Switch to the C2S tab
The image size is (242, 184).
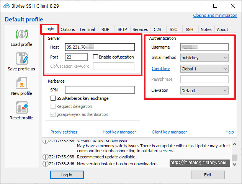[x=157, y=29]
